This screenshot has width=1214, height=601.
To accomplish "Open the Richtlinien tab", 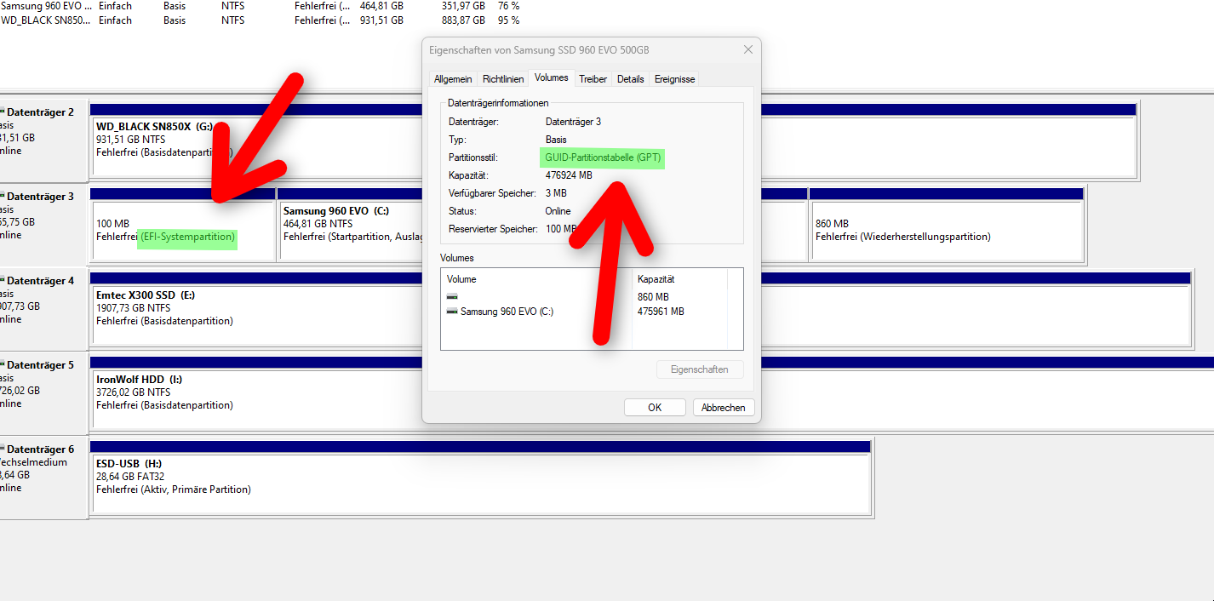I will pos(503,78).
